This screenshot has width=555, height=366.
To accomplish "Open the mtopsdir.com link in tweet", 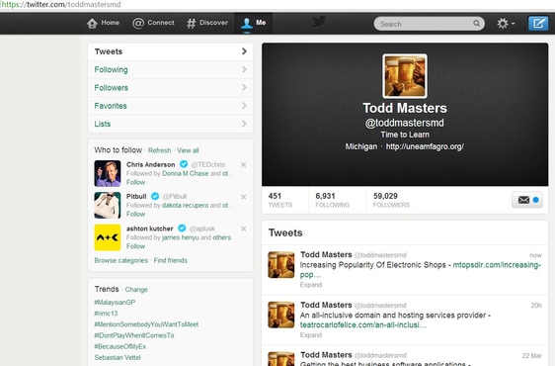I will [x=497, y=265].
